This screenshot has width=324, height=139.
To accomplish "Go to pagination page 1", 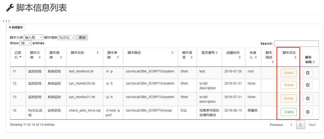I will click(291, 125).
